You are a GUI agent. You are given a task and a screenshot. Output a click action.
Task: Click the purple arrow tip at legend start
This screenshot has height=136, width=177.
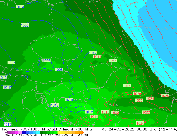6,132
